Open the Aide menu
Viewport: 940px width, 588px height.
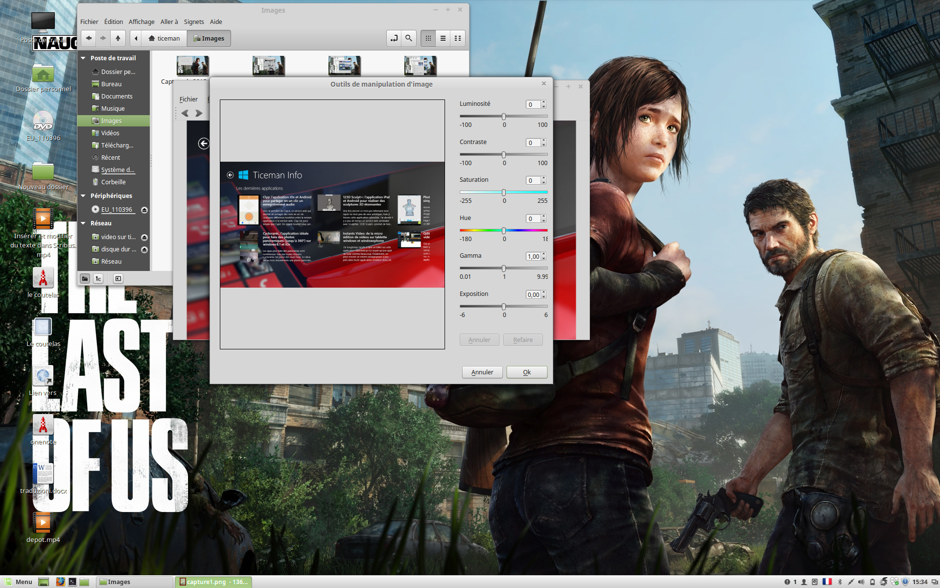[216, 22]
